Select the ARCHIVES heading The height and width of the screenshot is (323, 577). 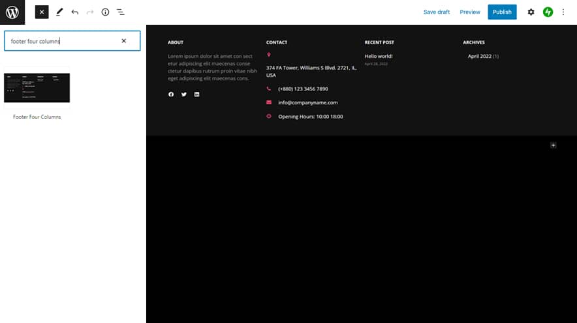[x=474, y=42]
